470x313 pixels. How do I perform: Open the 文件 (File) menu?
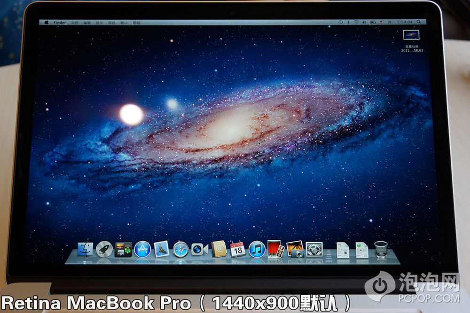pyautogui.click(x=74, y=23)
